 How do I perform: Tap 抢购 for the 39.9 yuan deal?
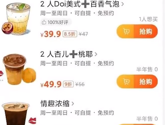[146, 31]
